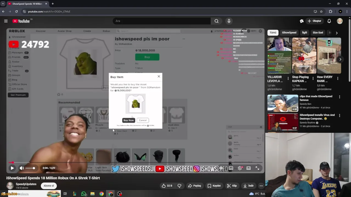Open options for IShowSpeed Installs Virus video
This screenshot has height=197, width=351.
click(x=339, y=116)
